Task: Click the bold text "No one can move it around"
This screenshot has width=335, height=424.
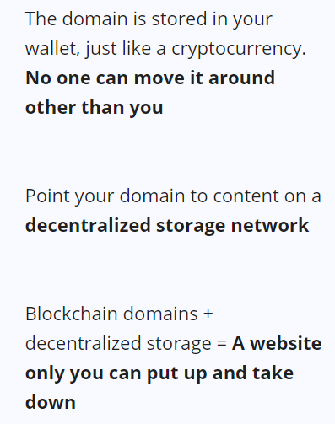Action: (x=150, y=78)
